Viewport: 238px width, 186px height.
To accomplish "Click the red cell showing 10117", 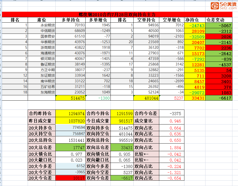I will [x=71, y=178].
